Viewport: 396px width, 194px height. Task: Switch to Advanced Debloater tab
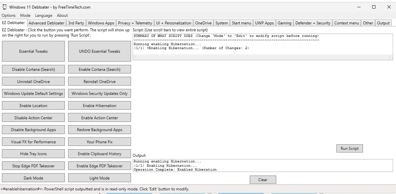pyautogui.click(x=46, y=23)
